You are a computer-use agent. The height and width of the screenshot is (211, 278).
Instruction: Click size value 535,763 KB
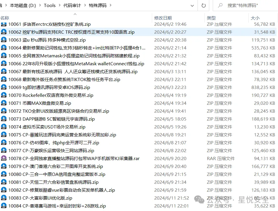[x=263, y=48]
